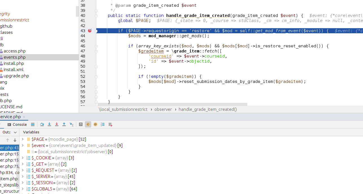Image resolution: width=363 pixels, height=194 pixels.
Task: Toggle the '@' address display icon
Action: tap(95, 124)
